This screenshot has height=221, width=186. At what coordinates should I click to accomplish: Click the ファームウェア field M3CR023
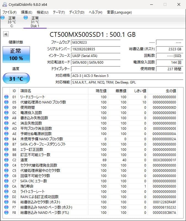point(95,42)
